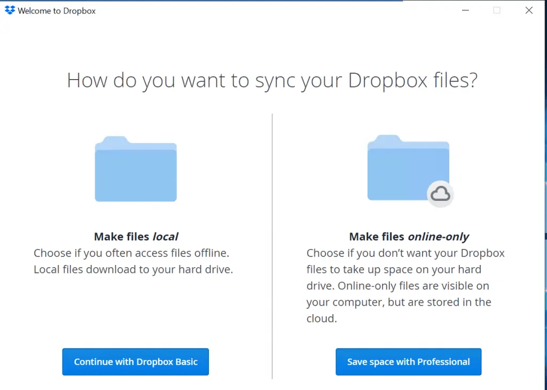Select the "Make files local" heading

[x=136, y=236]
